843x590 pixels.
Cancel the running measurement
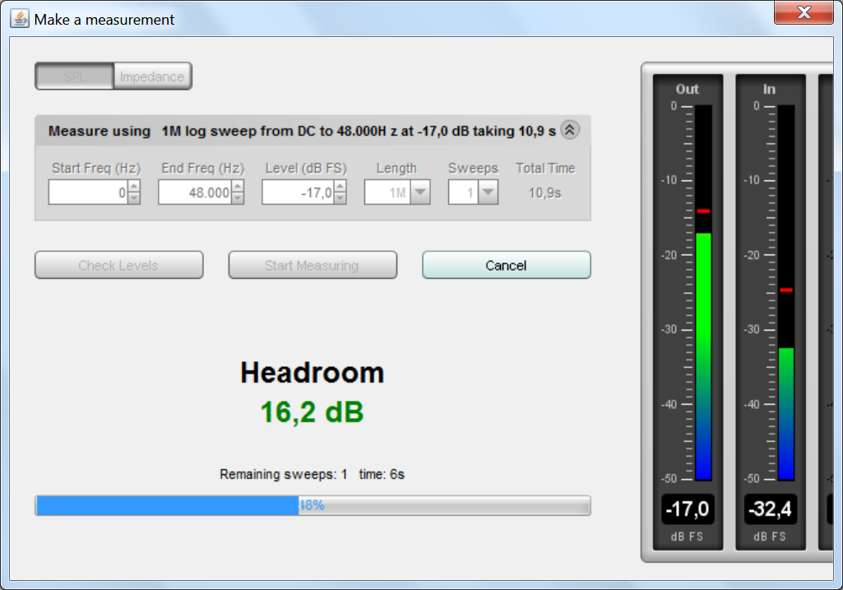506,265
